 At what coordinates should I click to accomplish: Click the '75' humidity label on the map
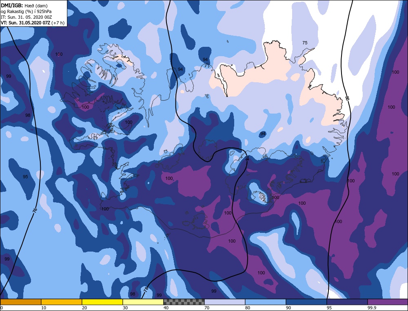point(305,43)
